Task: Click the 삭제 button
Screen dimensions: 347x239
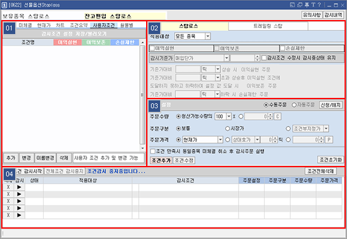Action: point(64,158)
